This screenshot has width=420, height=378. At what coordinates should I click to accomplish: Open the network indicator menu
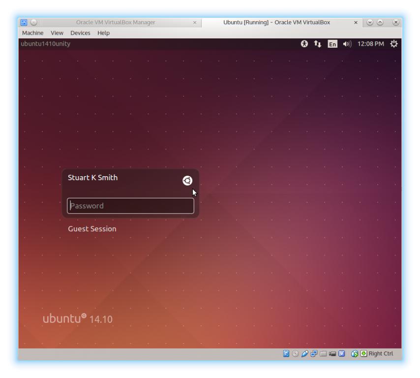pos(318,44)
